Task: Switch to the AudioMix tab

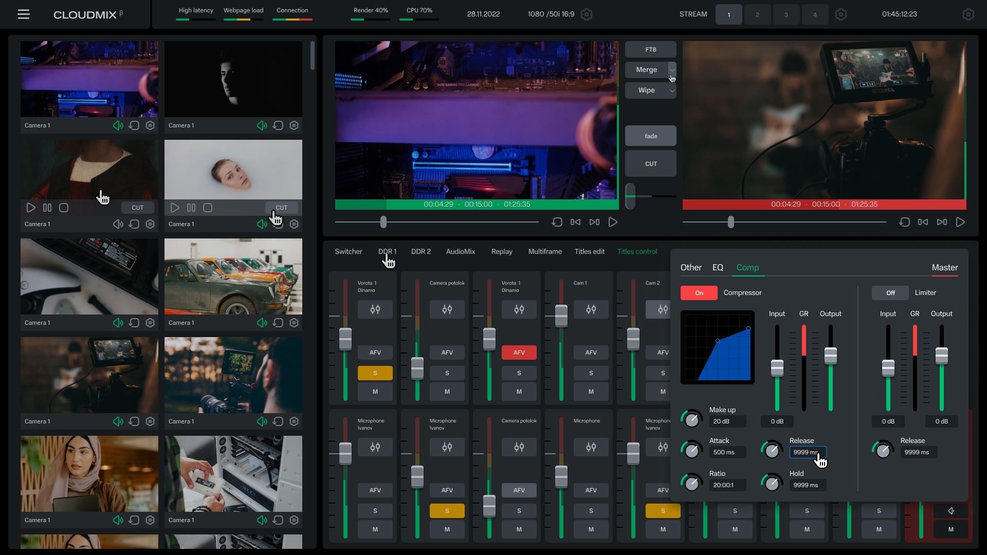Action: [x=460, y=251]
